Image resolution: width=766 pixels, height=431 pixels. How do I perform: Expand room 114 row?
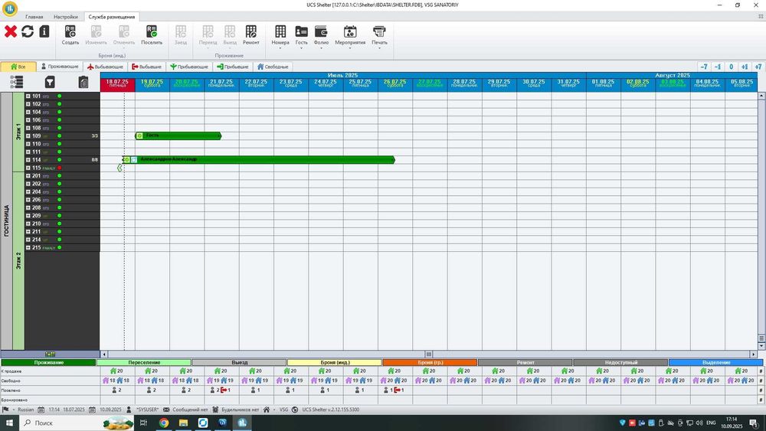point(28,159)
